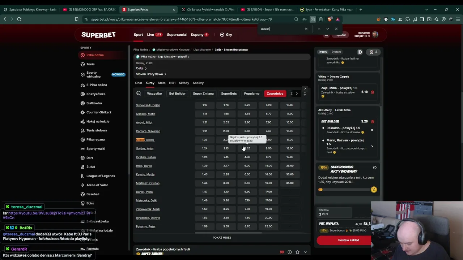Show Wszystko markets
Screen dimensions: 463x260
[x=154, y=94]
